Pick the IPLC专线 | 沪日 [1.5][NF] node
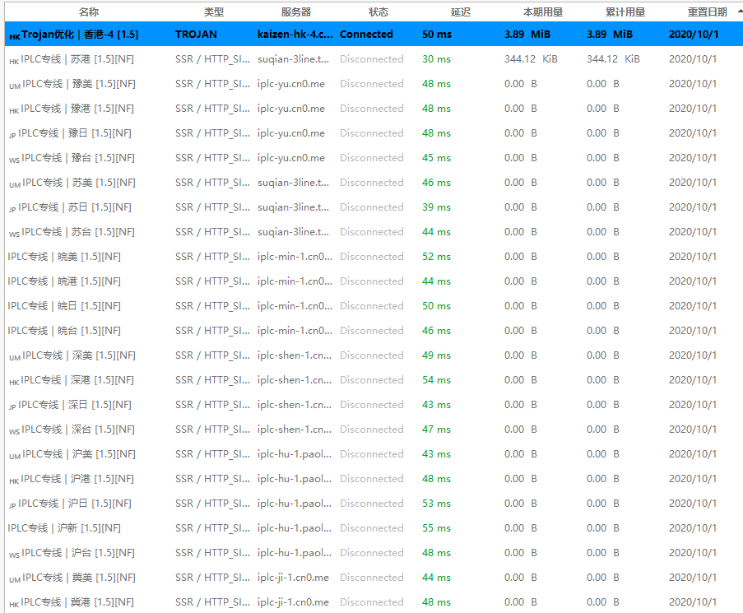Viewport: 743px width, 613px height. point(374,503)
